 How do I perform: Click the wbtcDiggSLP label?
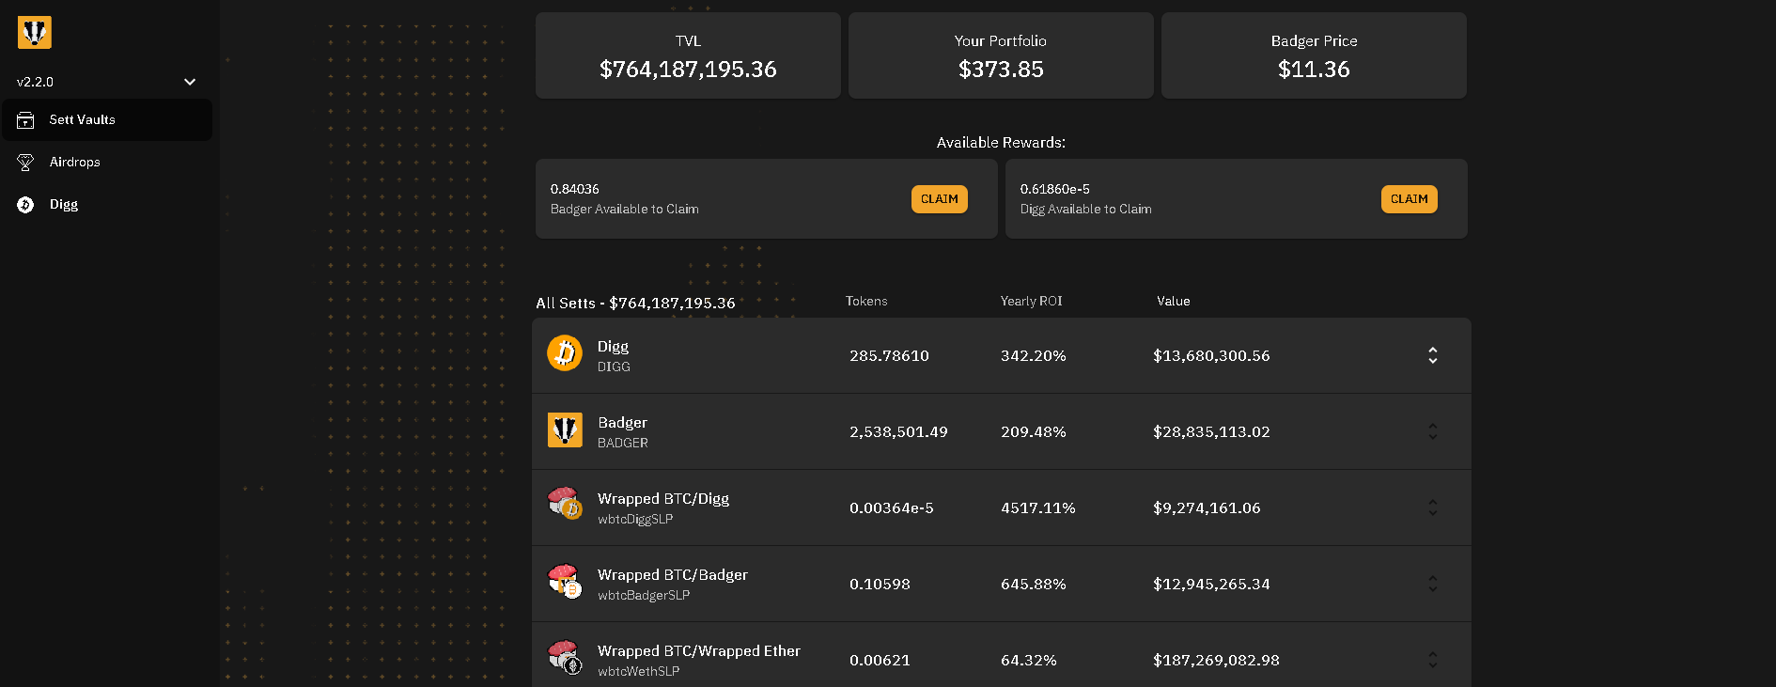pos(635,519)
